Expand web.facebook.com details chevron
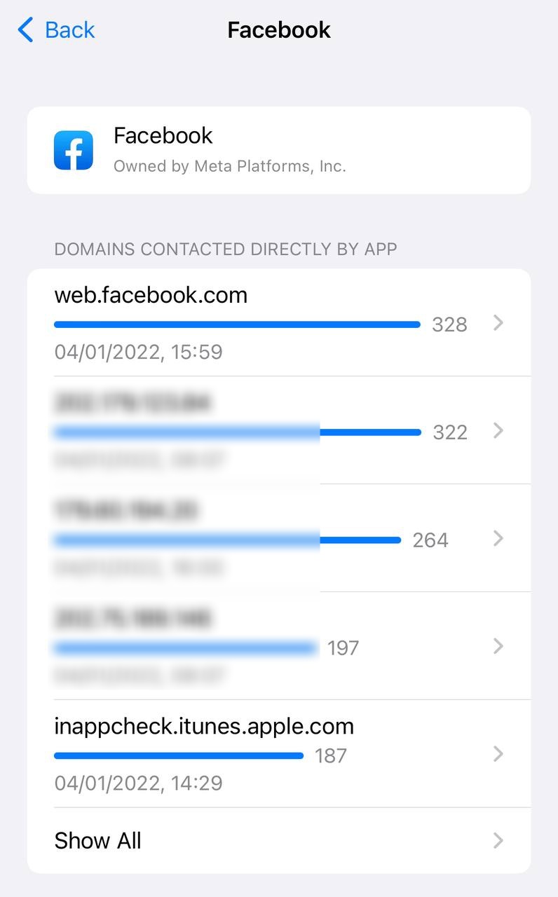Image resolution: width=558 pixels, height=897 pixels. (x=498, y=323)
